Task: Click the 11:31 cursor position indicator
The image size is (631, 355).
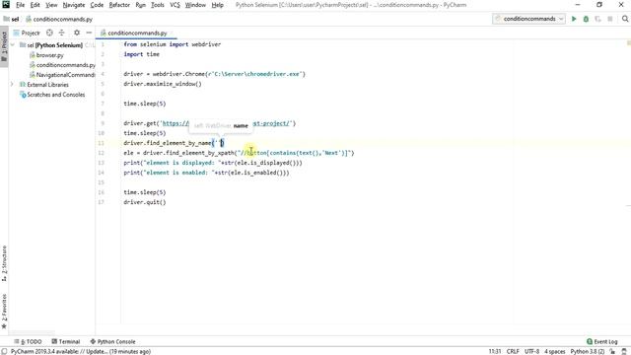Action: (x=495, y=351)
